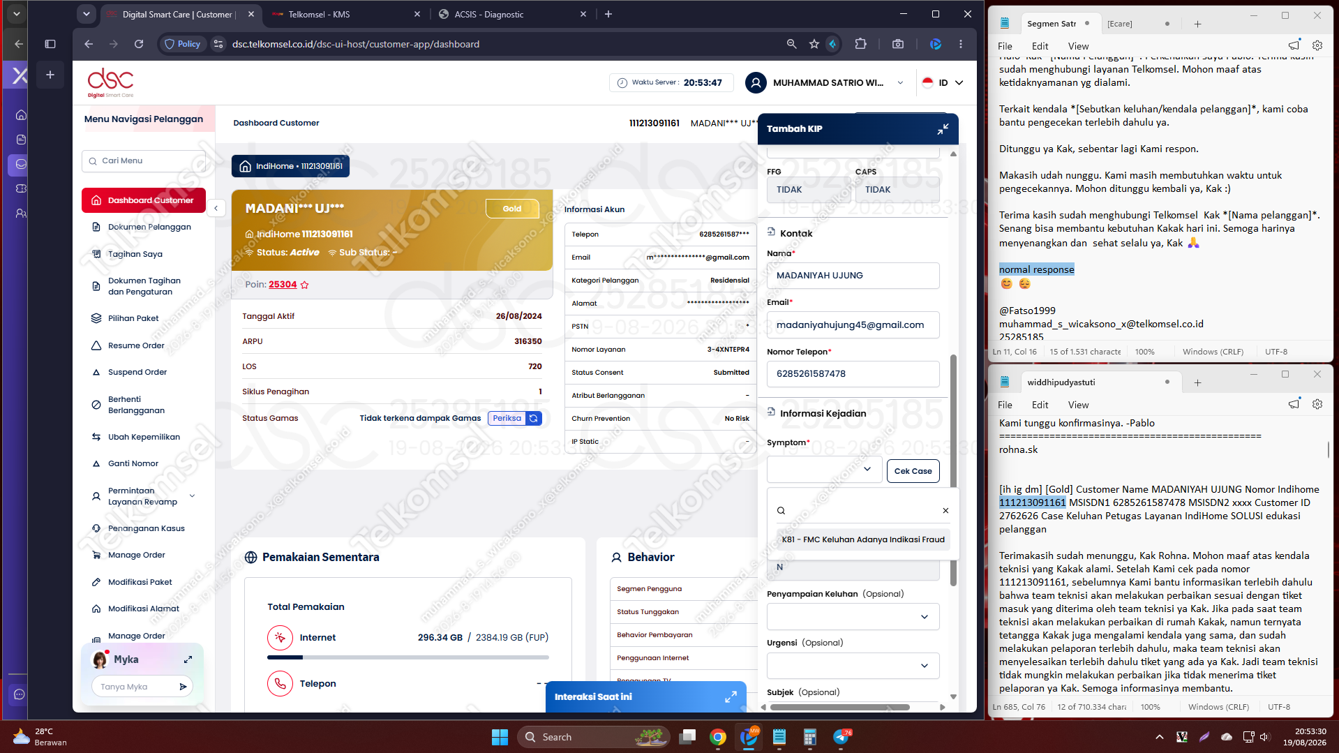1339x753 pixels.
Task: Bookmark this page with the star icon
Action: coord(814,44)
